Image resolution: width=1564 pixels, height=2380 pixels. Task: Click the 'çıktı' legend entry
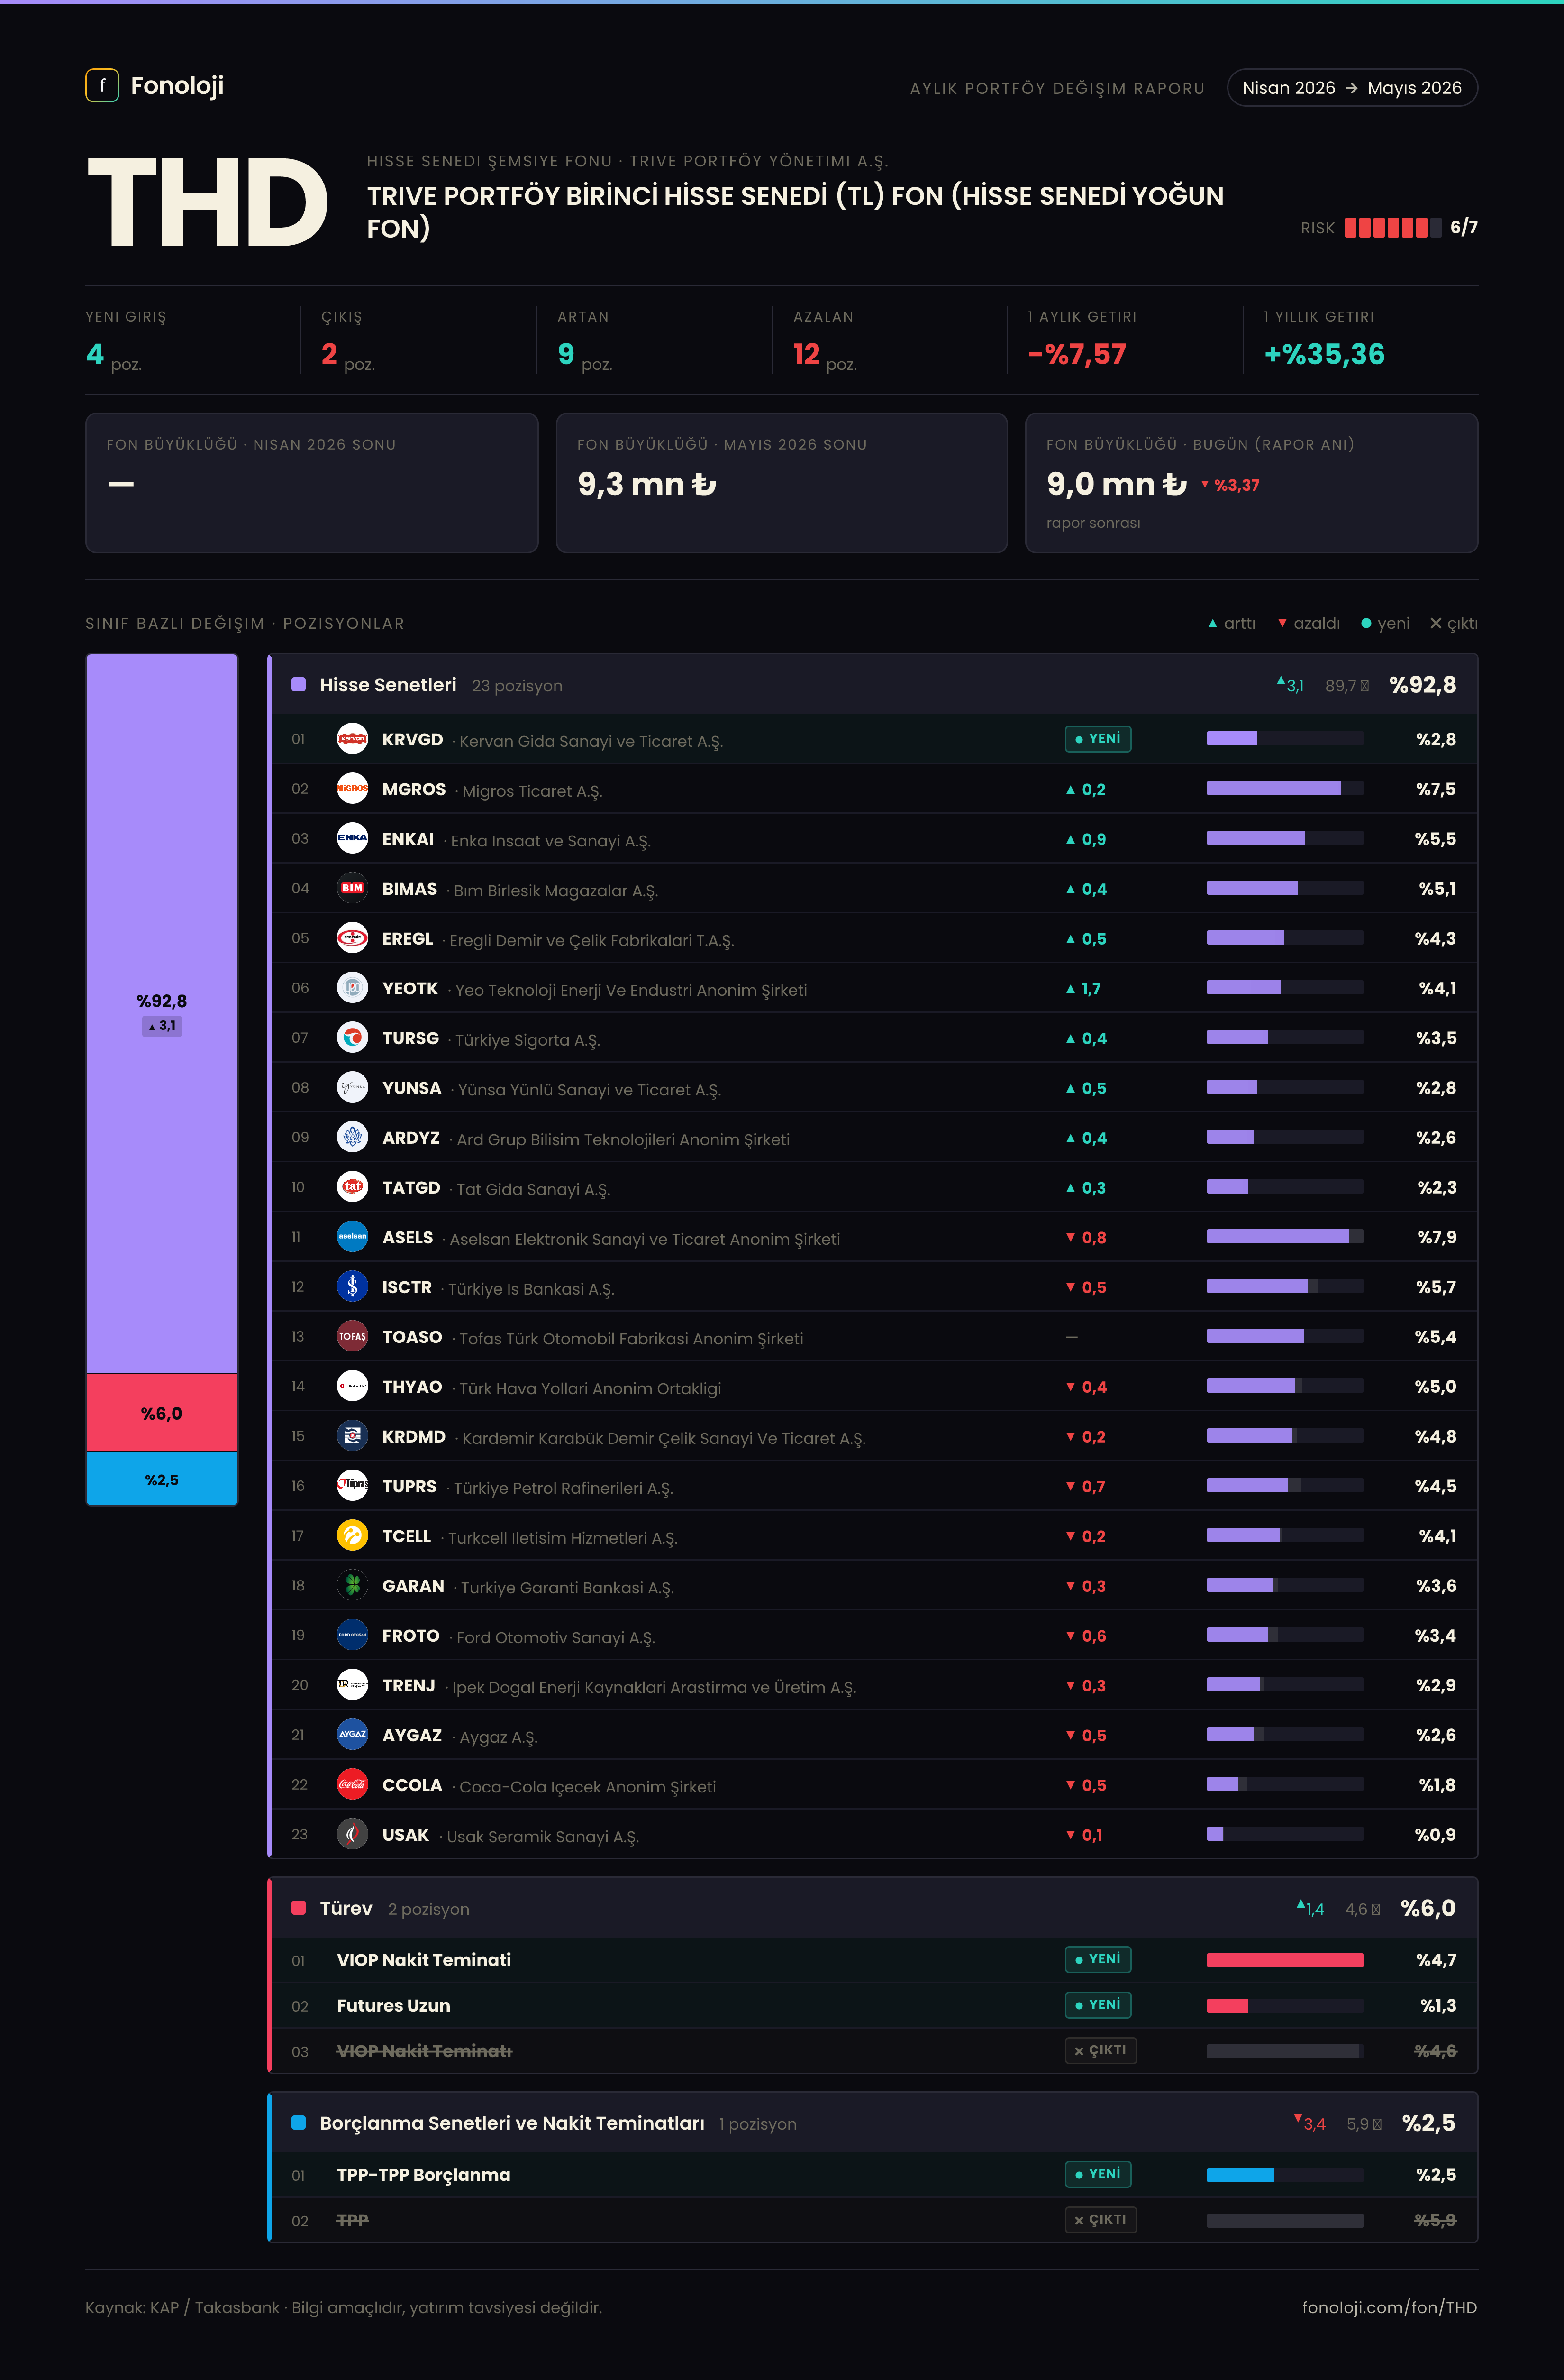coord(1454,624)
